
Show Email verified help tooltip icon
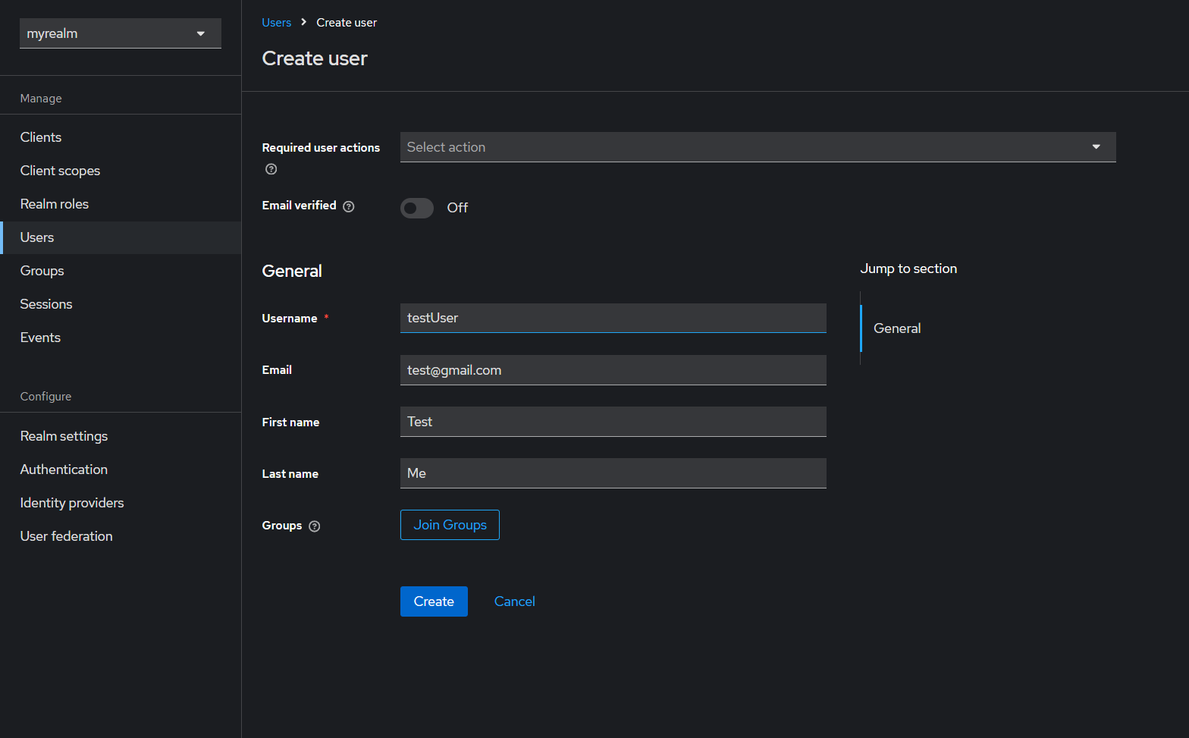tap(349, 206)
